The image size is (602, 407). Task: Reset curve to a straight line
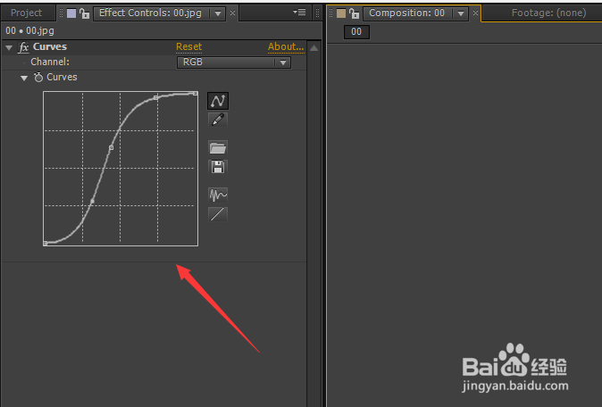[218, 214]
